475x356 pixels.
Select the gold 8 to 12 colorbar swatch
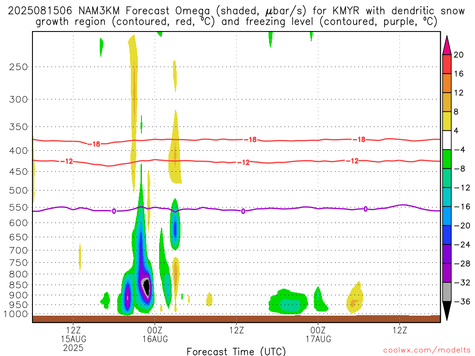[x=447, y=102]
